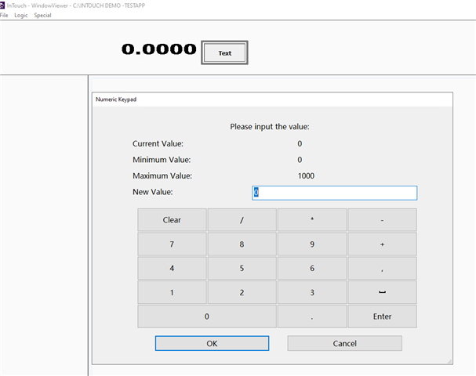Screen dimensions: 476x376
Task: Click the Text button beside 0.0000
Action: pyautogui.click(x=224, y=52)
